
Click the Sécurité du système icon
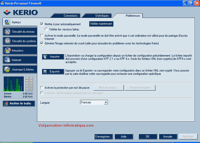7,41
